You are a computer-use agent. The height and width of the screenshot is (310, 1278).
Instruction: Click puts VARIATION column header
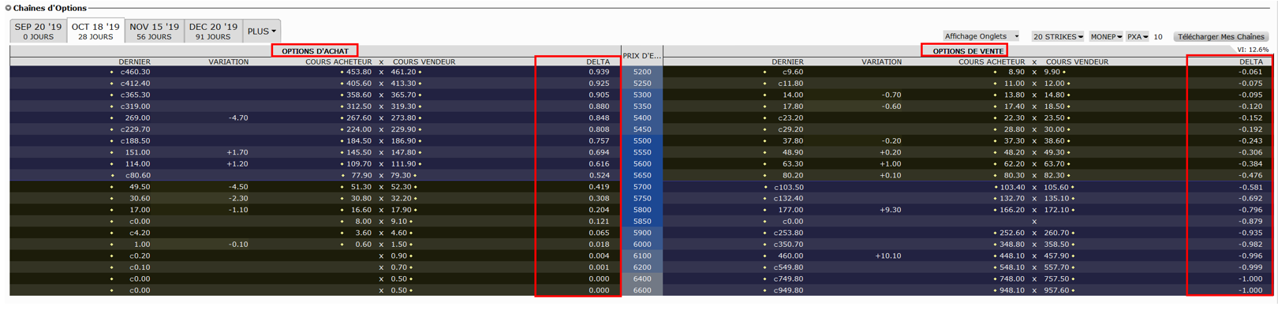point(881,62)
